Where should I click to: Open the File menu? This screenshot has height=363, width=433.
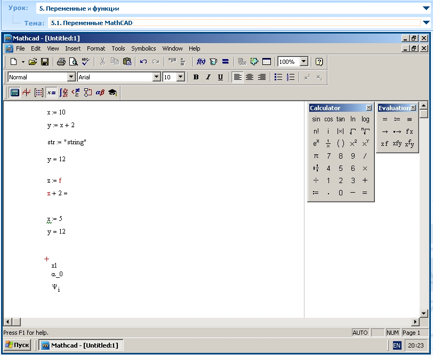[x=20, y=48]
